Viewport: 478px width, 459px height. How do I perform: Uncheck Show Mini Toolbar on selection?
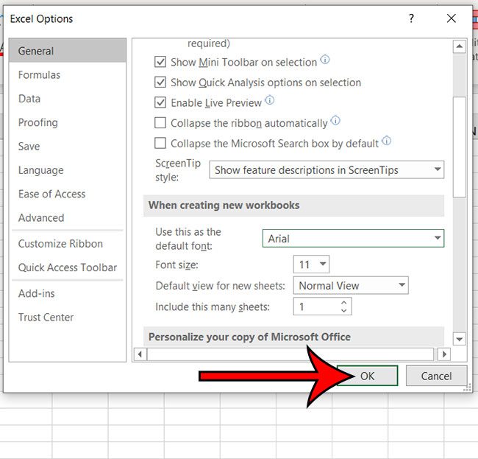(x=160, y=63)
